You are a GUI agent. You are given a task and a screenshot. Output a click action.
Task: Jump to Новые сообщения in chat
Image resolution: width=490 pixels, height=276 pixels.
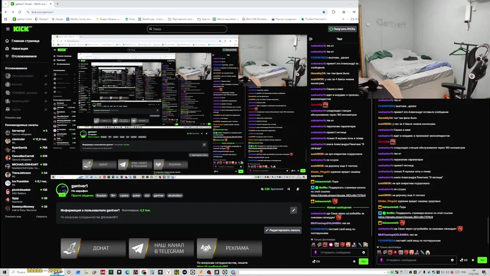click(x=339, y=207)
